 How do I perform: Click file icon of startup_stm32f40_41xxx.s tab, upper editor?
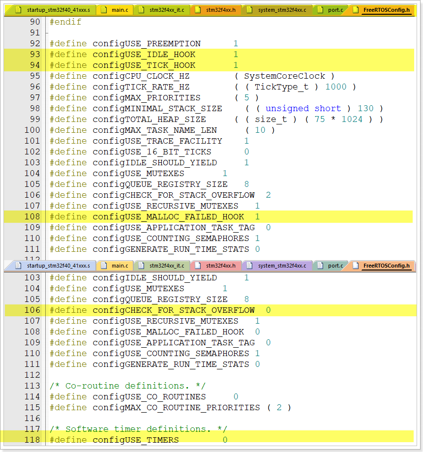(x=18, y=10)
